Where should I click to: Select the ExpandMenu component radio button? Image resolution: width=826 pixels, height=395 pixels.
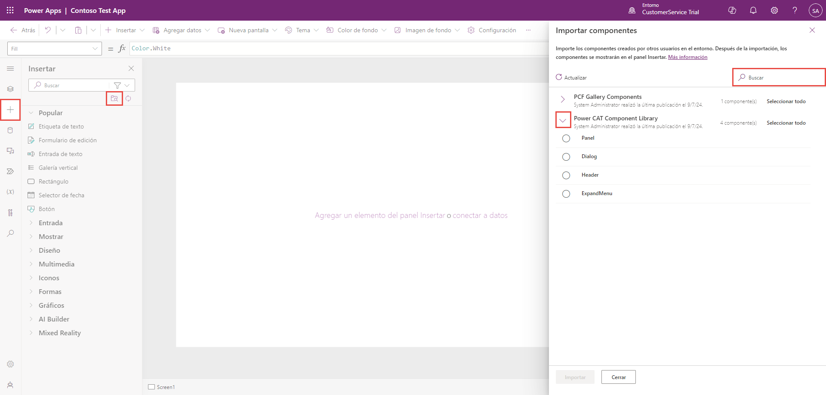[x=566, y=194]
